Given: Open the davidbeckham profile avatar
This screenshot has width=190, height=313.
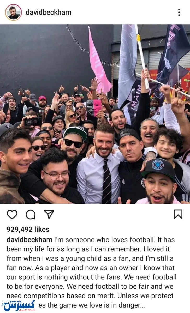Looking at the screenshot, I should pos(14,12).
